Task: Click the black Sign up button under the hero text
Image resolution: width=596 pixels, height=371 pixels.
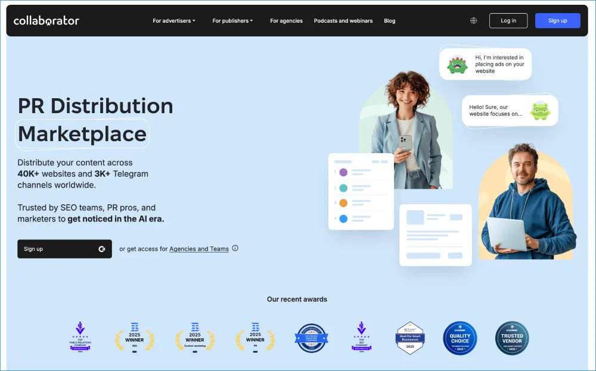Action: pyautogui.click(x=64, y=249)
